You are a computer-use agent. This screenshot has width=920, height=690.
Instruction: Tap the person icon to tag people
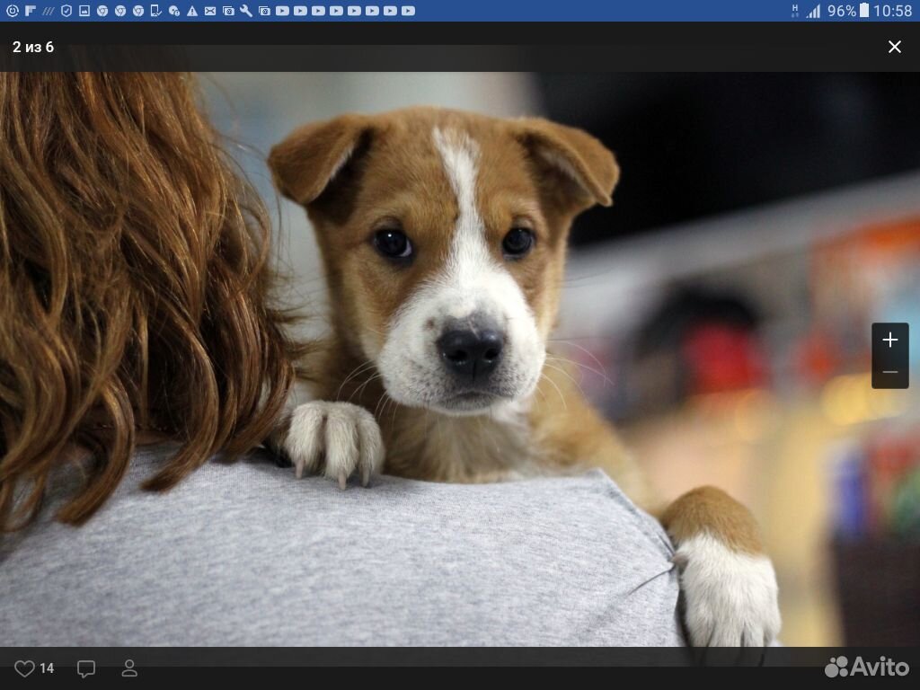tap(129, 668)
